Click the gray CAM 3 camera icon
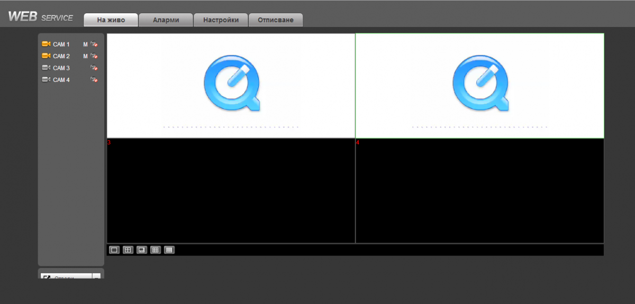The width and height of the screenshot is (635, 304). click(46, 68)
